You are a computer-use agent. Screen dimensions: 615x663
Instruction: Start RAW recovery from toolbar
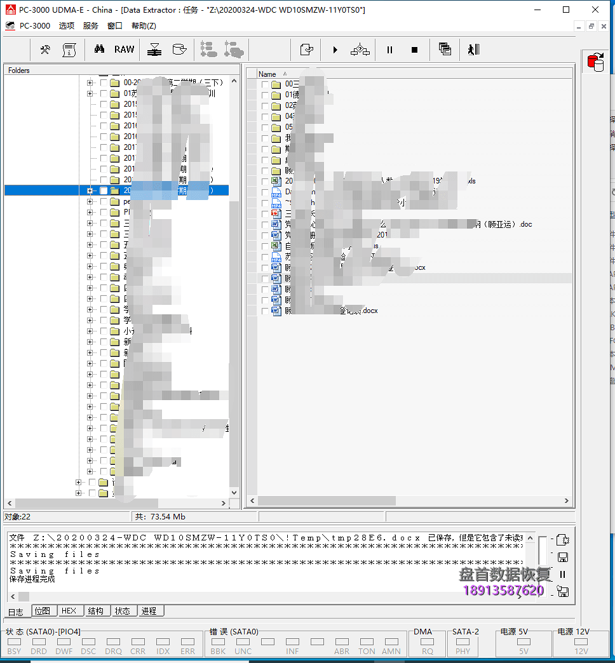124,50
